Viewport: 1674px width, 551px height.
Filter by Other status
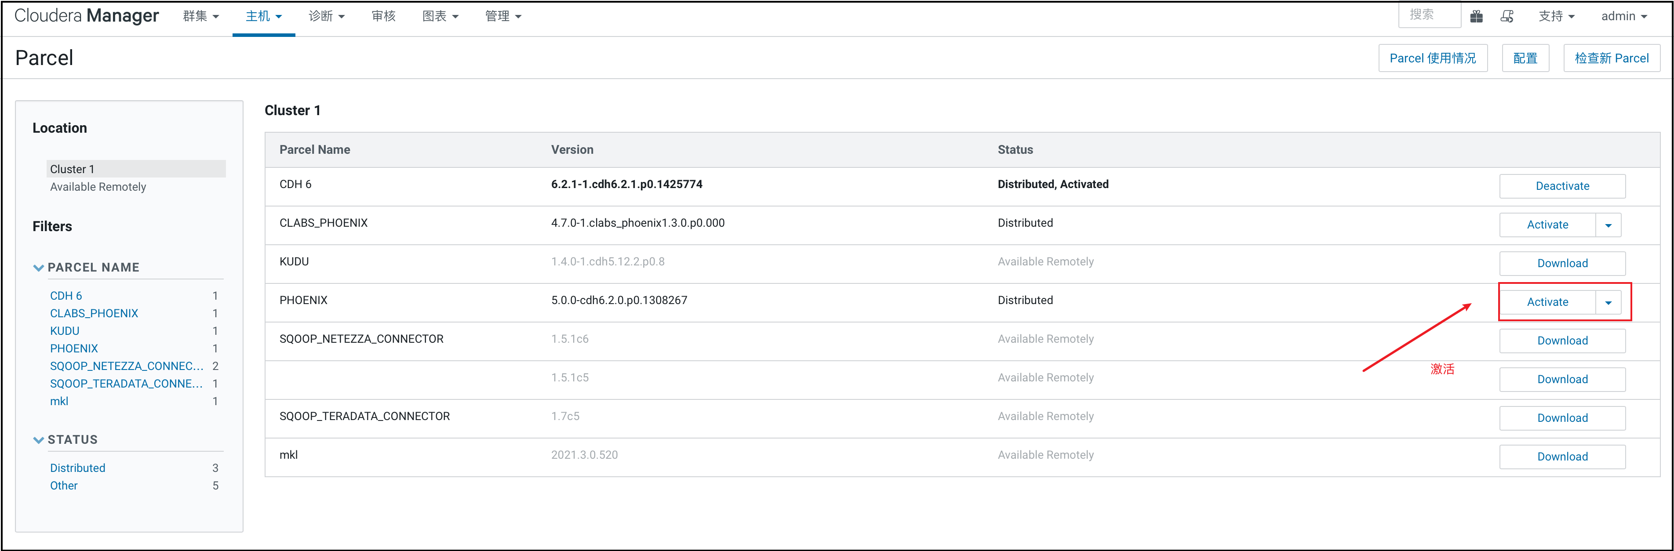(x=64, y=486)
